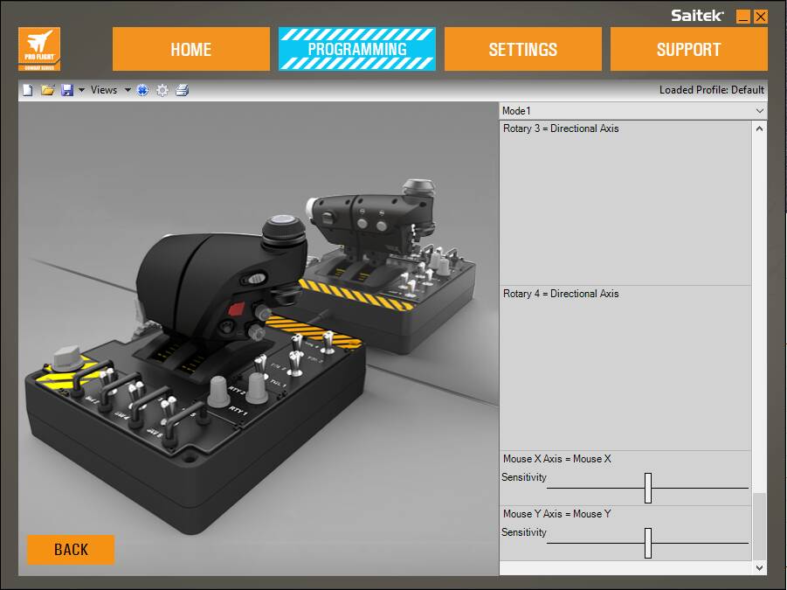Switch to the HOME tab
Viewport: 787px width, 590px height.
(x=191, y=49)
